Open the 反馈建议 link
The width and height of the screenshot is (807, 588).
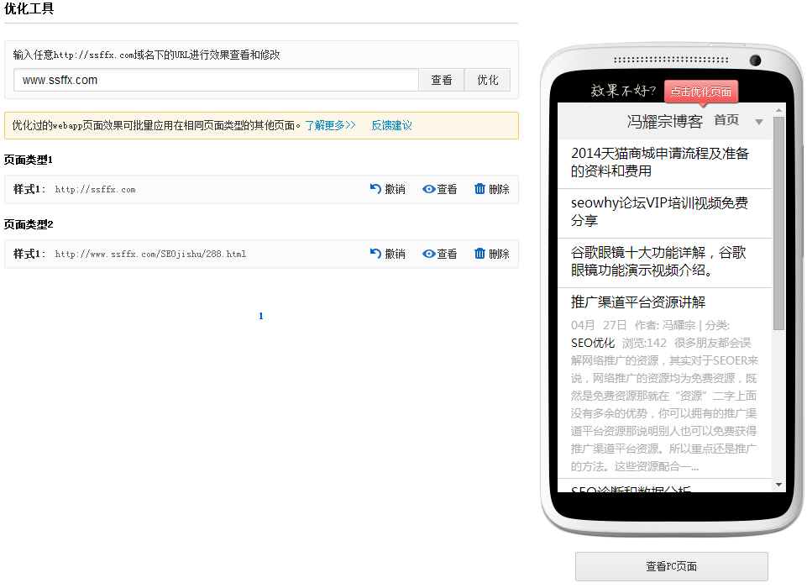391,125
